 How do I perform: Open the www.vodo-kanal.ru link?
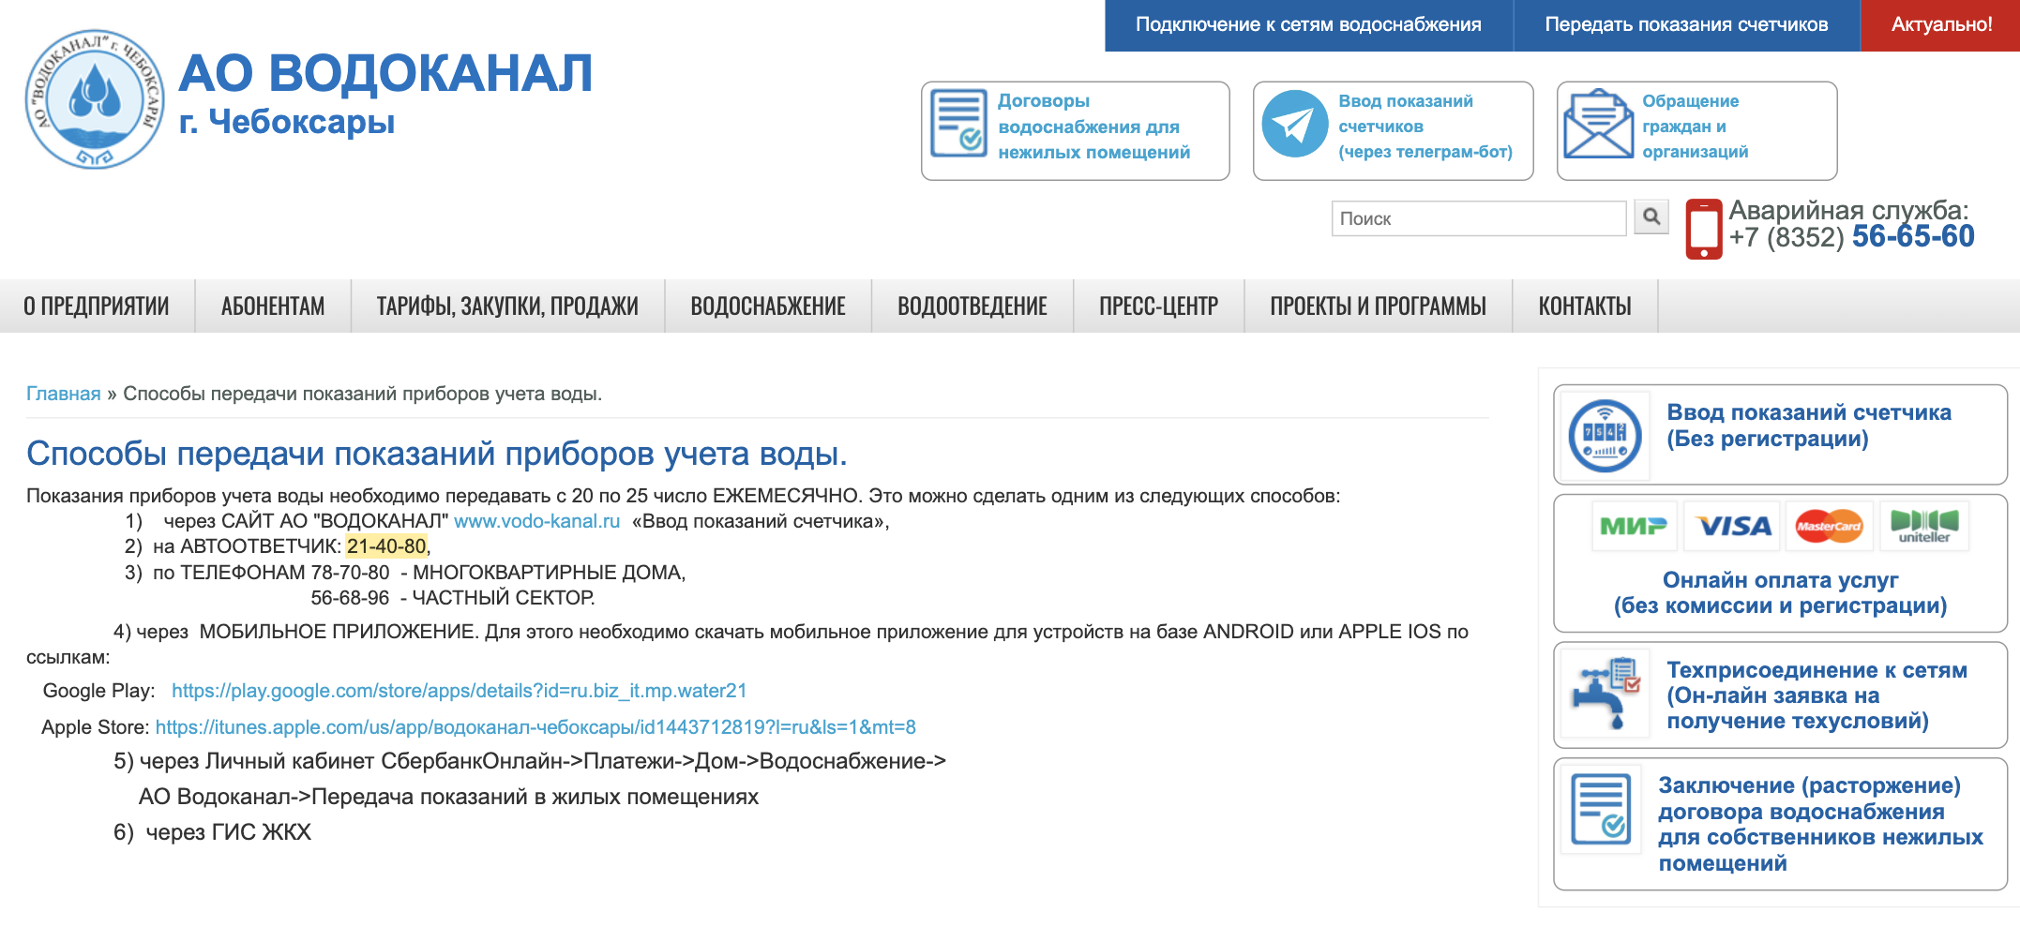537,521
